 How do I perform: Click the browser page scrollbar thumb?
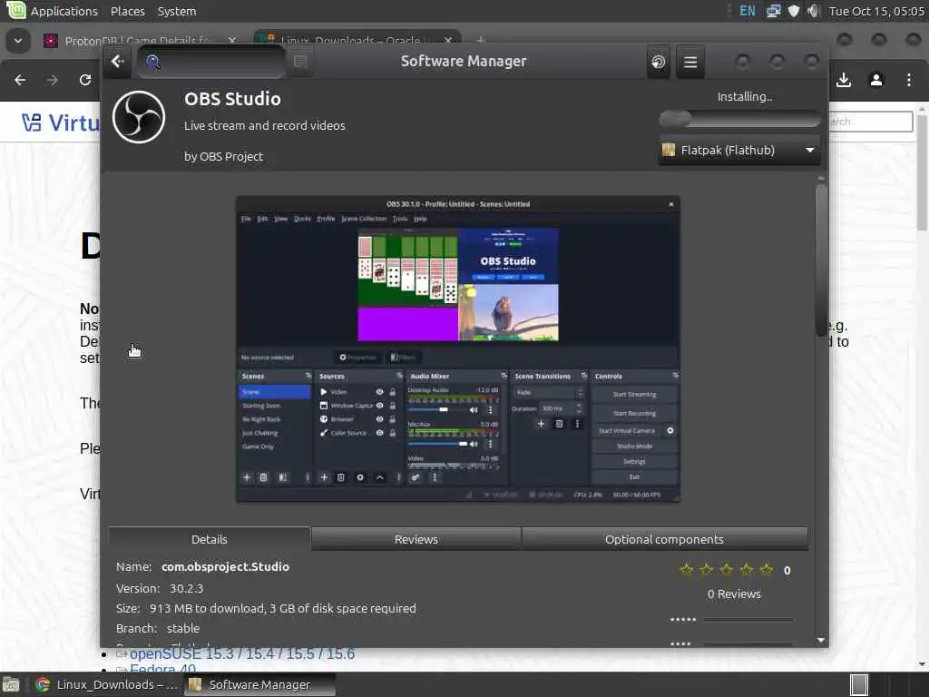click(x=922, y=172)
